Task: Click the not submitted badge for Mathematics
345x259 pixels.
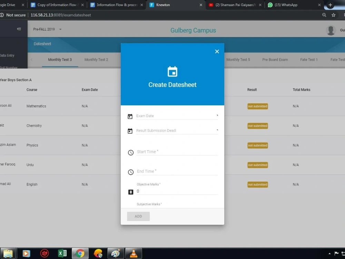Action: [x=257, y=106]
